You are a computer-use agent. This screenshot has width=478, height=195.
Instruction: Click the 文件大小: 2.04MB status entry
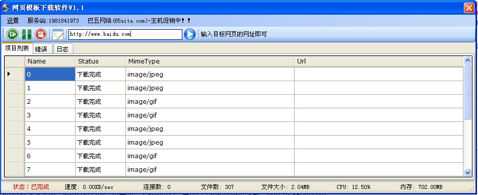(x=285, y=187)
